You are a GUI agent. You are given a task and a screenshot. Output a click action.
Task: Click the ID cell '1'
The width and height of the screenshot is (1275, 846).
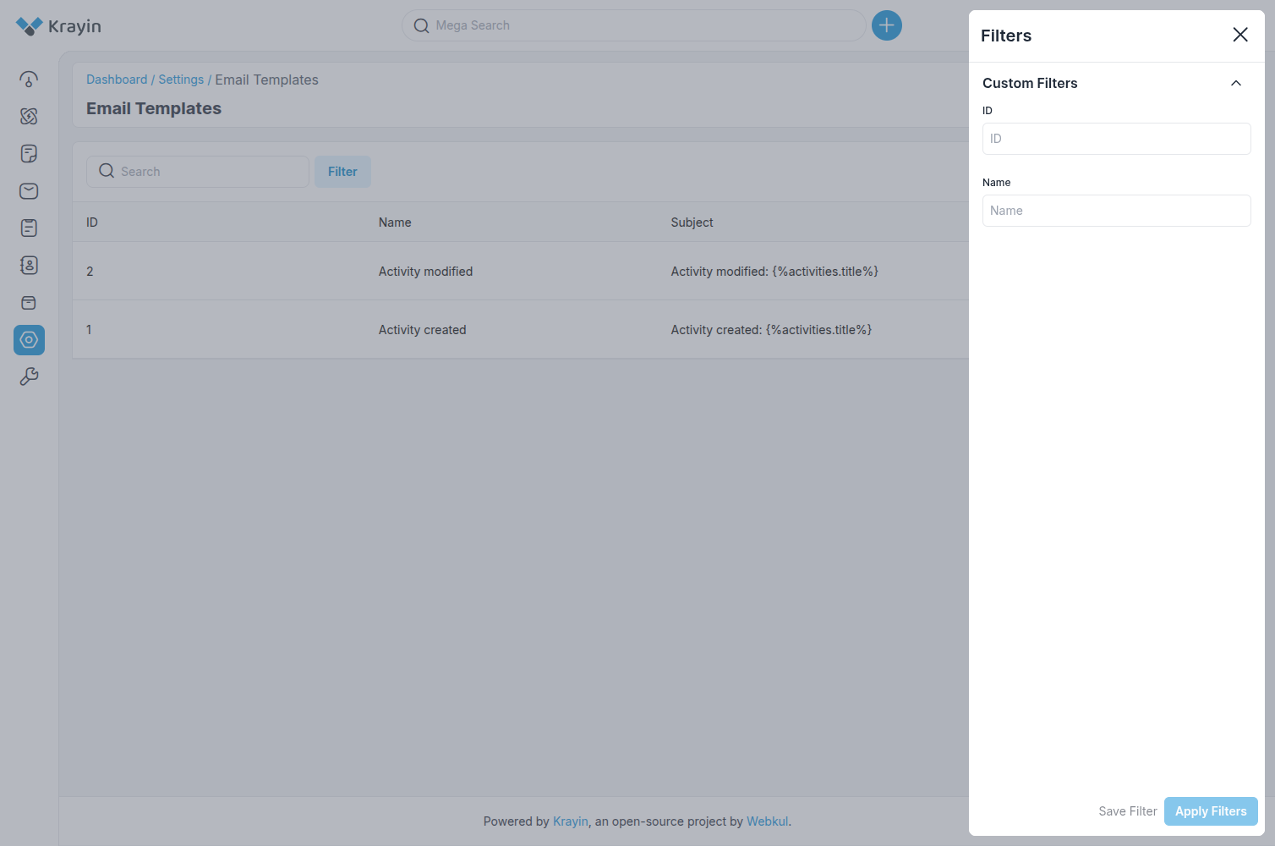click(x=89, y=330)
